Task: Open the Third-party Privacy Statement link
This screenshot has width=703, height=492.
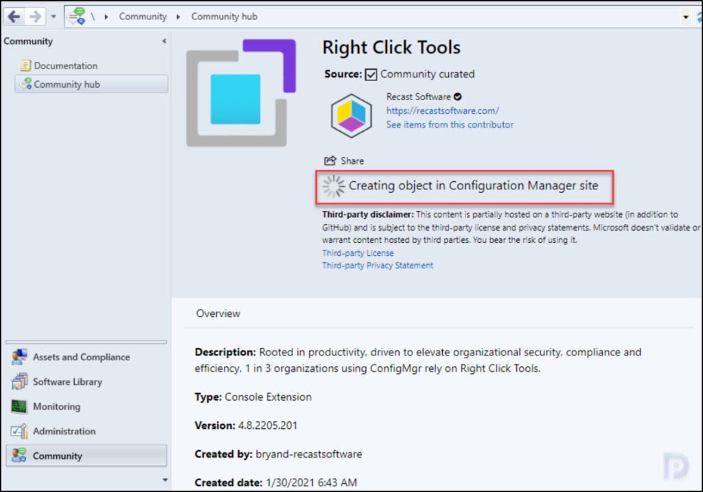Action: [x=378, y=266]
